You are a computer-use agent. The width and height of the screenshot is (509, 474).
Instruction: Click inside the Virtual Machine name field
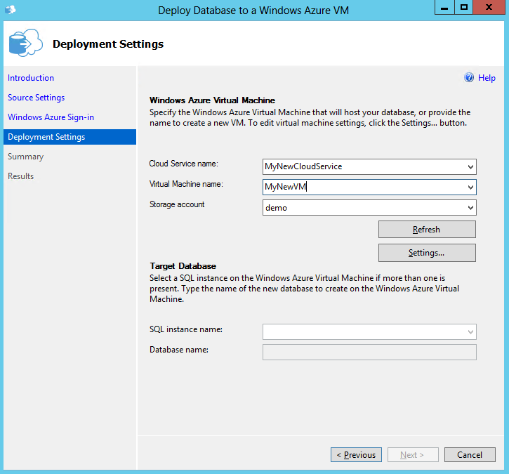click(x=362, y=187)
